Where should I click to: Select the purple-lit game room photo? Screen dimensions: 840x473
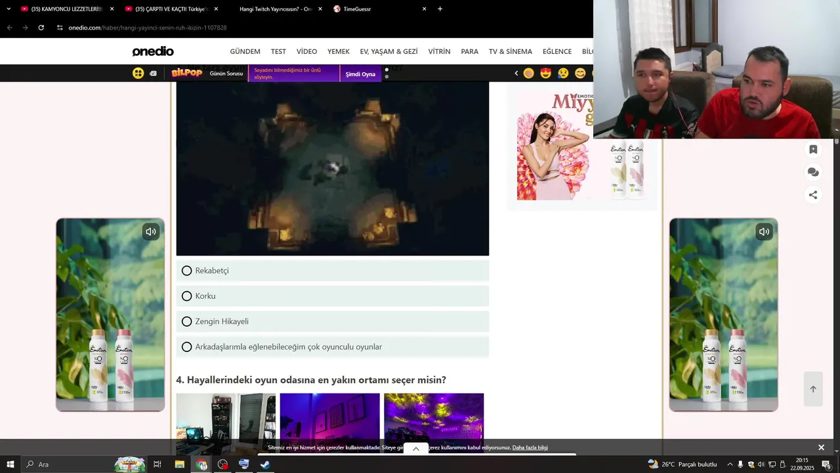click(x=329, y=423)
